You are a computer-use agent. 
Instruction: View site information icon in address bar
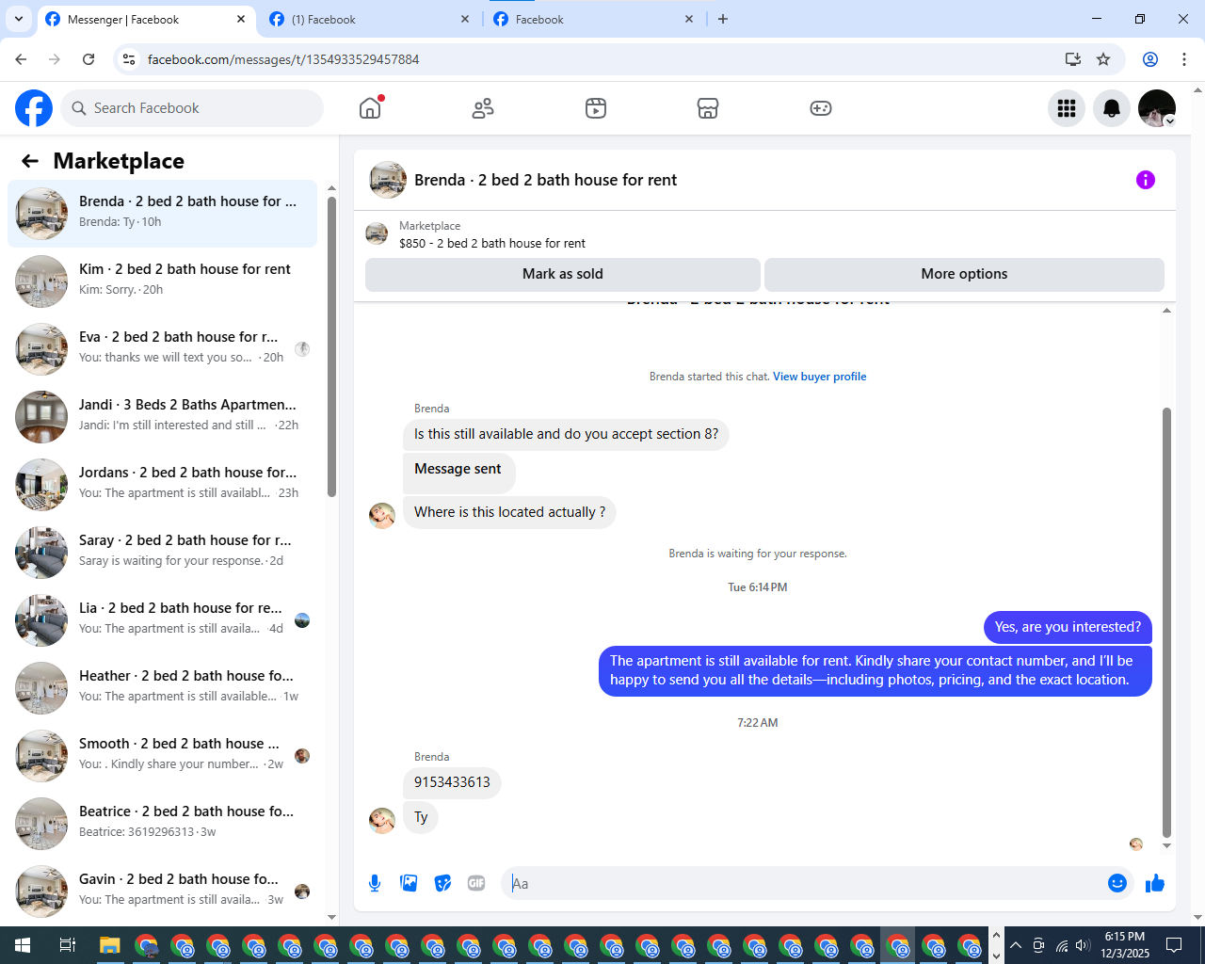(x=129, y=59)
